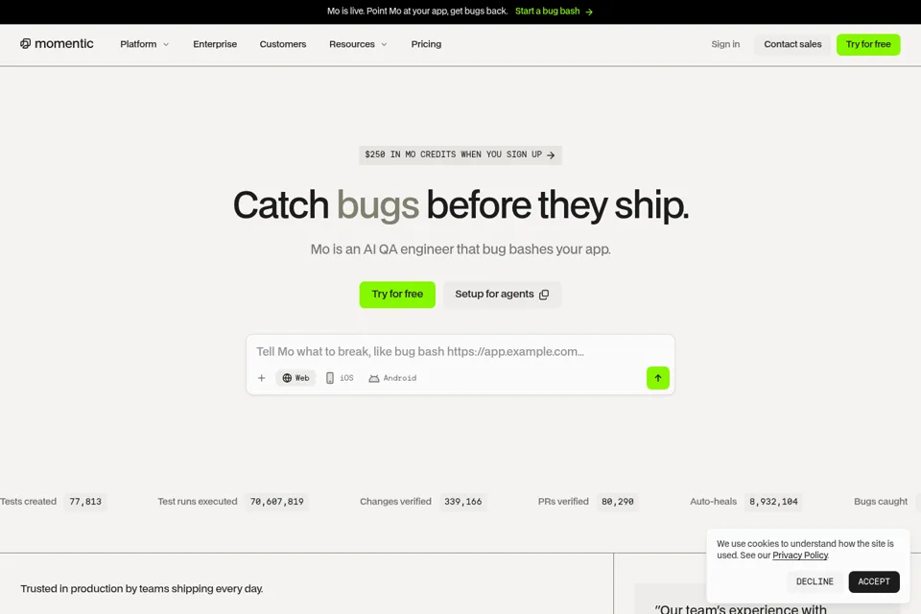This screenshot has height=614, width=921.
Task: Select the Web globe platform option
Action: point(295,378)
